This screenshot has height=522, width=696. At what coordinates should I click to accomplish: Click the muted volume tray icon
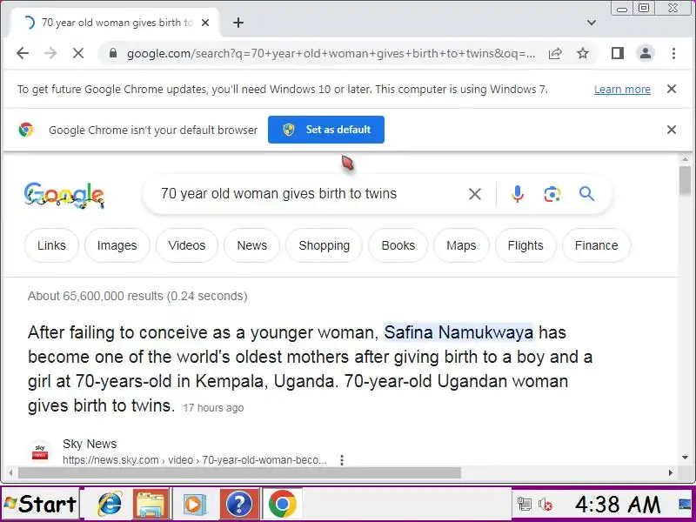tap(545, 505)
